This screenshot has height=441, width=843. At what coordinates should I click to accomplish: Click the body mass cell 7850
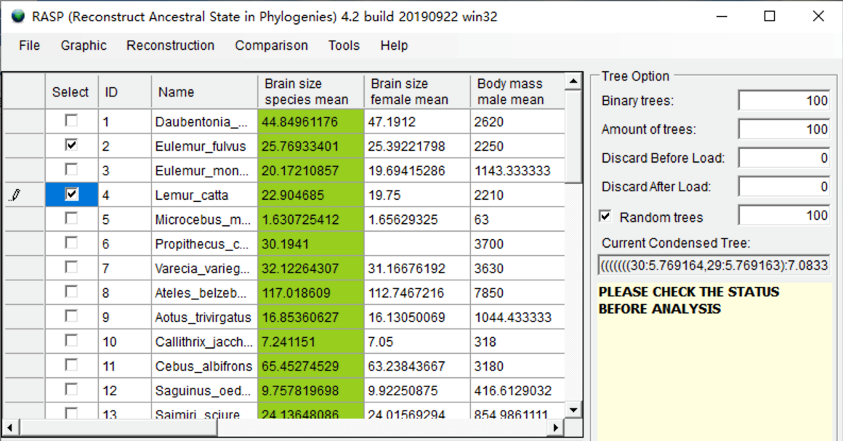click(x=517, y=293)
